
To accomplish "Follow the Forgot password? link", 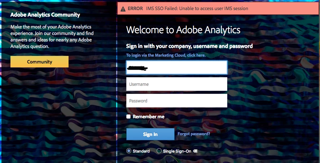I will coord(194,134).
